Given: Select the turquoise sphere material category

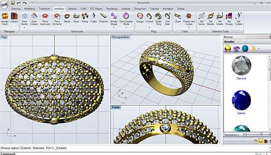Looking at the screenshot, I should (x=245, y=48).
